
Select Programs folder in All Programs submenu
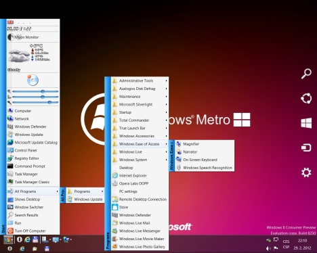[85, 191]
